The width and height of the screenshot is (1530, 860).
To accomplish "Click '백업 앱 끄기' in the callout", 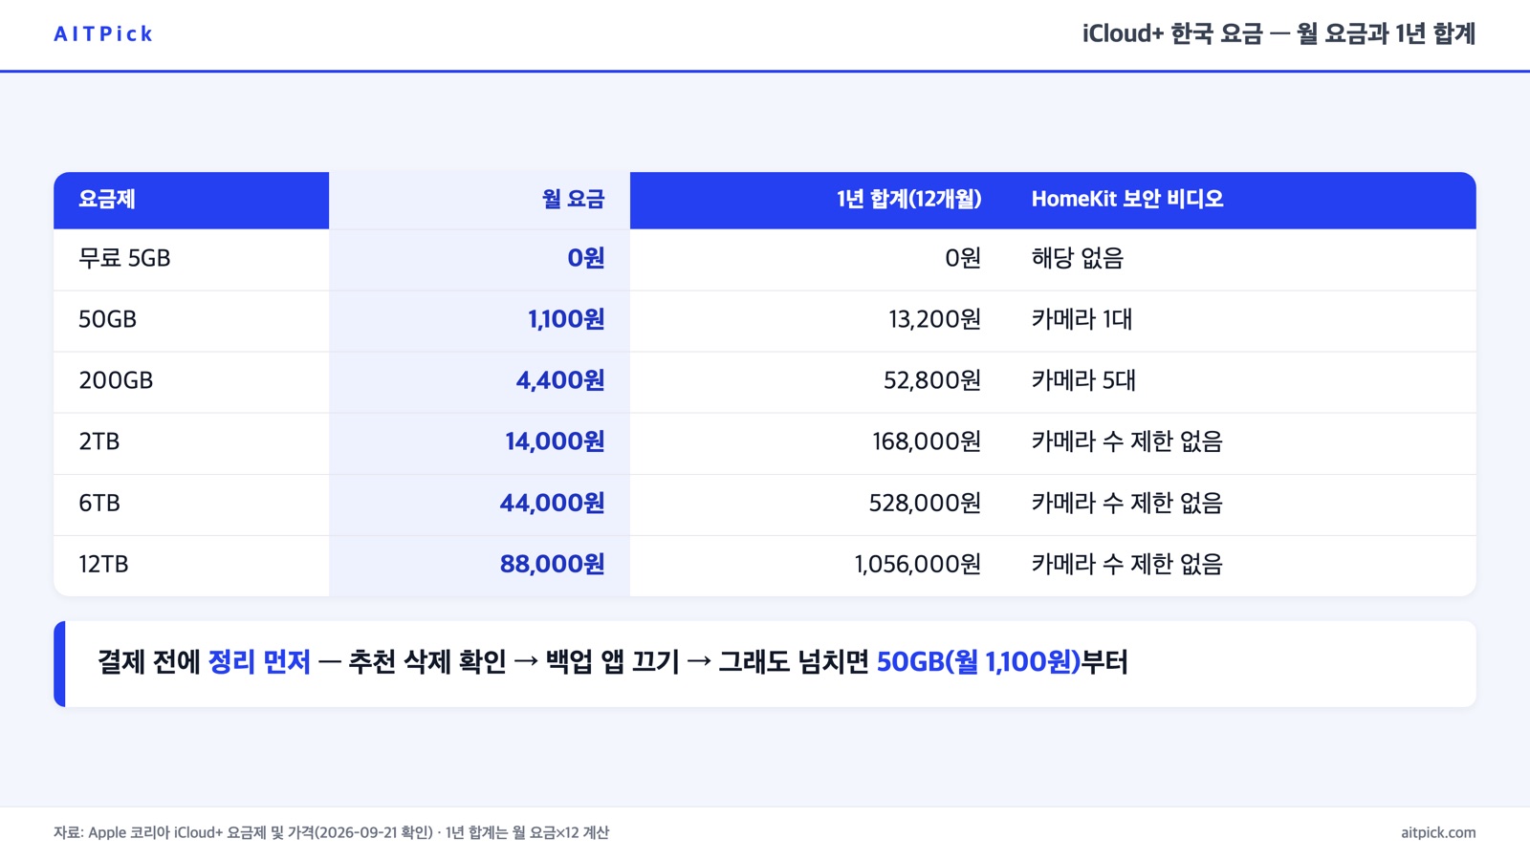I will pyautogui.click(x=612, y=662).
